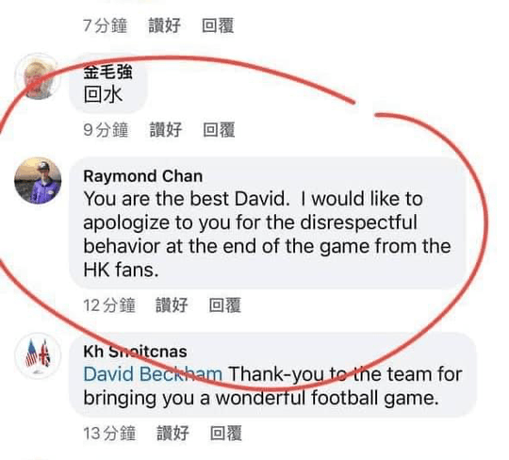Open Raymond Chan's profile avatar
This screenshot has width=509, height=460.
click(38, 181)
